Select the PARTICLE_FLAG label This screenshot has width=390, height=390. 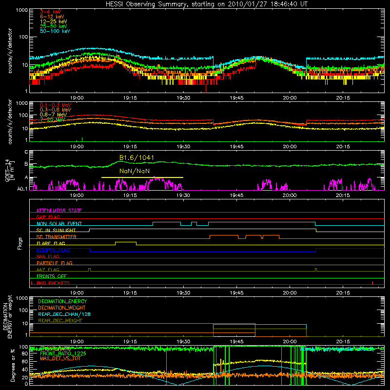55,263
